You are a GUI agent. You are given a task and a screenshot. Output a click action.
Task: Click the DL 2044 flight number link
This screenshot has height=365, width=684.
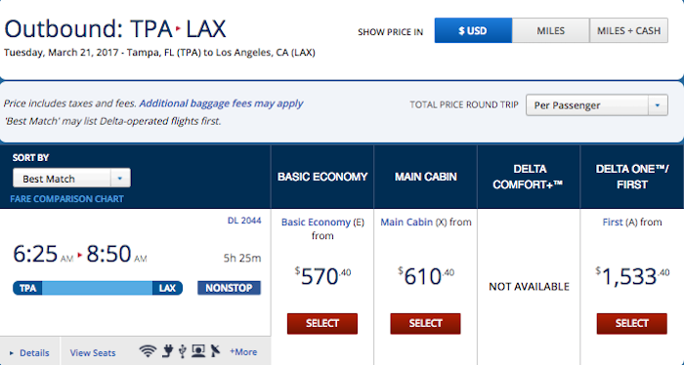point(244,221)
